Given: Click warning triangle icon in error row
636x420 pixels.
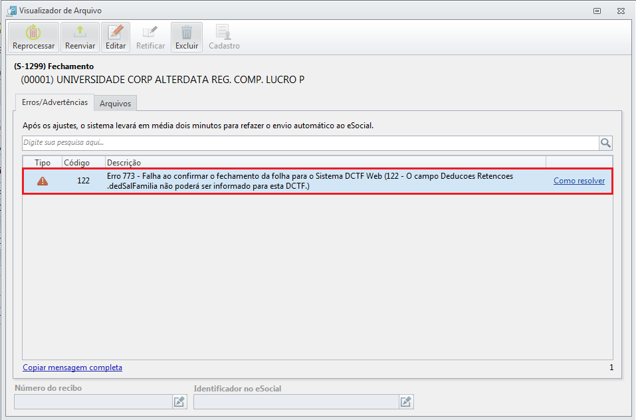Looking at the screenshot, I should tap(43, 181).
